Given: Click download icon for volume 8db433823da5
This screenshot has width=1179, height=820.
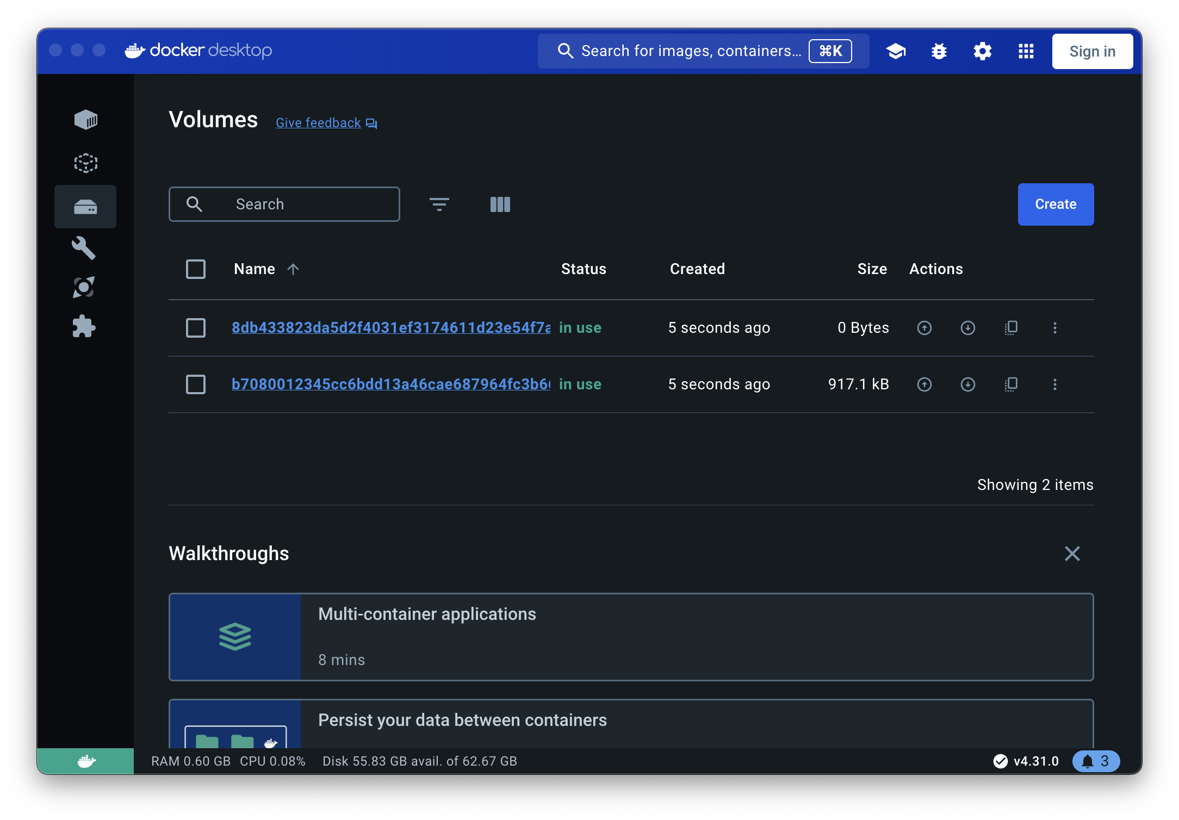Looking at the screenshot, I should (968, 328).
